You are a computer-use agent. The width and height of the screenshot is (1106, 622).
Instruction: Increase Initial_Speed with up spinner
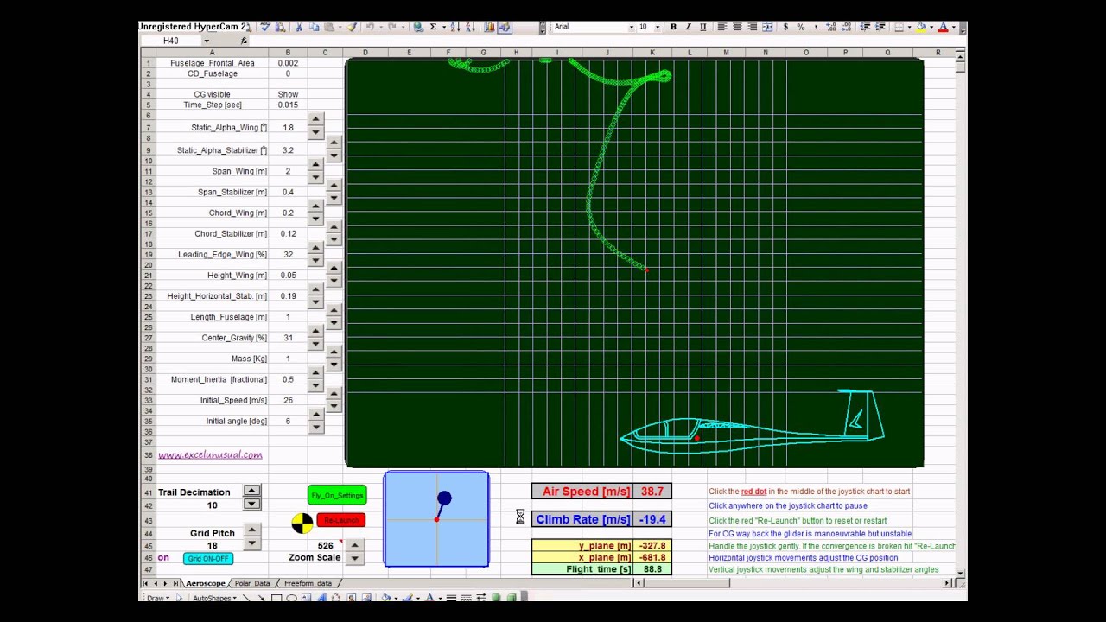pos(334,394)
